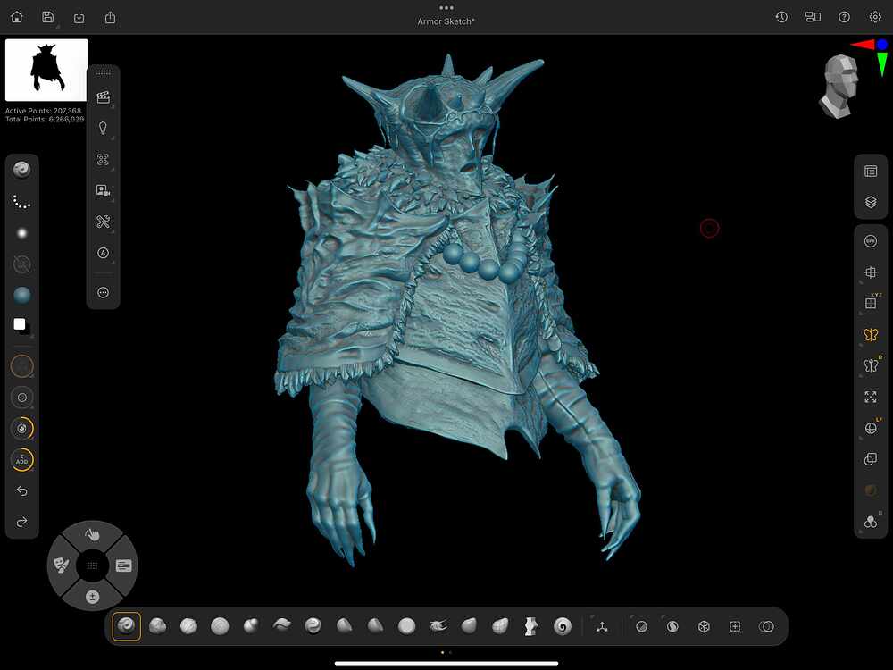Select the white torso-shaped brush
This screenshot has width=893, height=670.
click(x=530, y=627)
